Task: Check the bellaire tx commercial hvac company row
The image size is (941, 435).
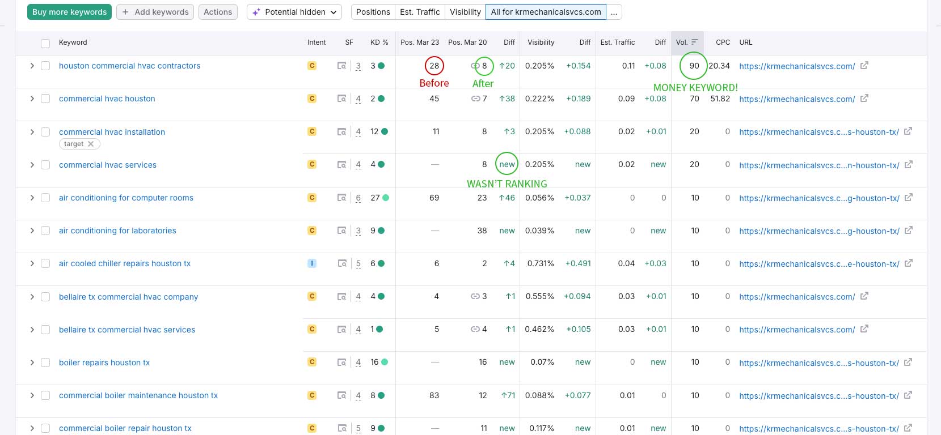Action: pos(45,297)
